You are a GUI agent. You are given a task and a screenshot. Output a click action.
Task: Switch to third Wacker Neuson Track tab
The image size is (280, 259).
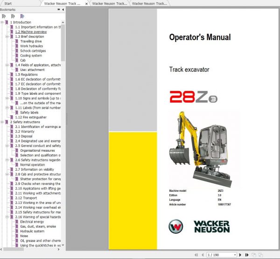click(150, 4)
